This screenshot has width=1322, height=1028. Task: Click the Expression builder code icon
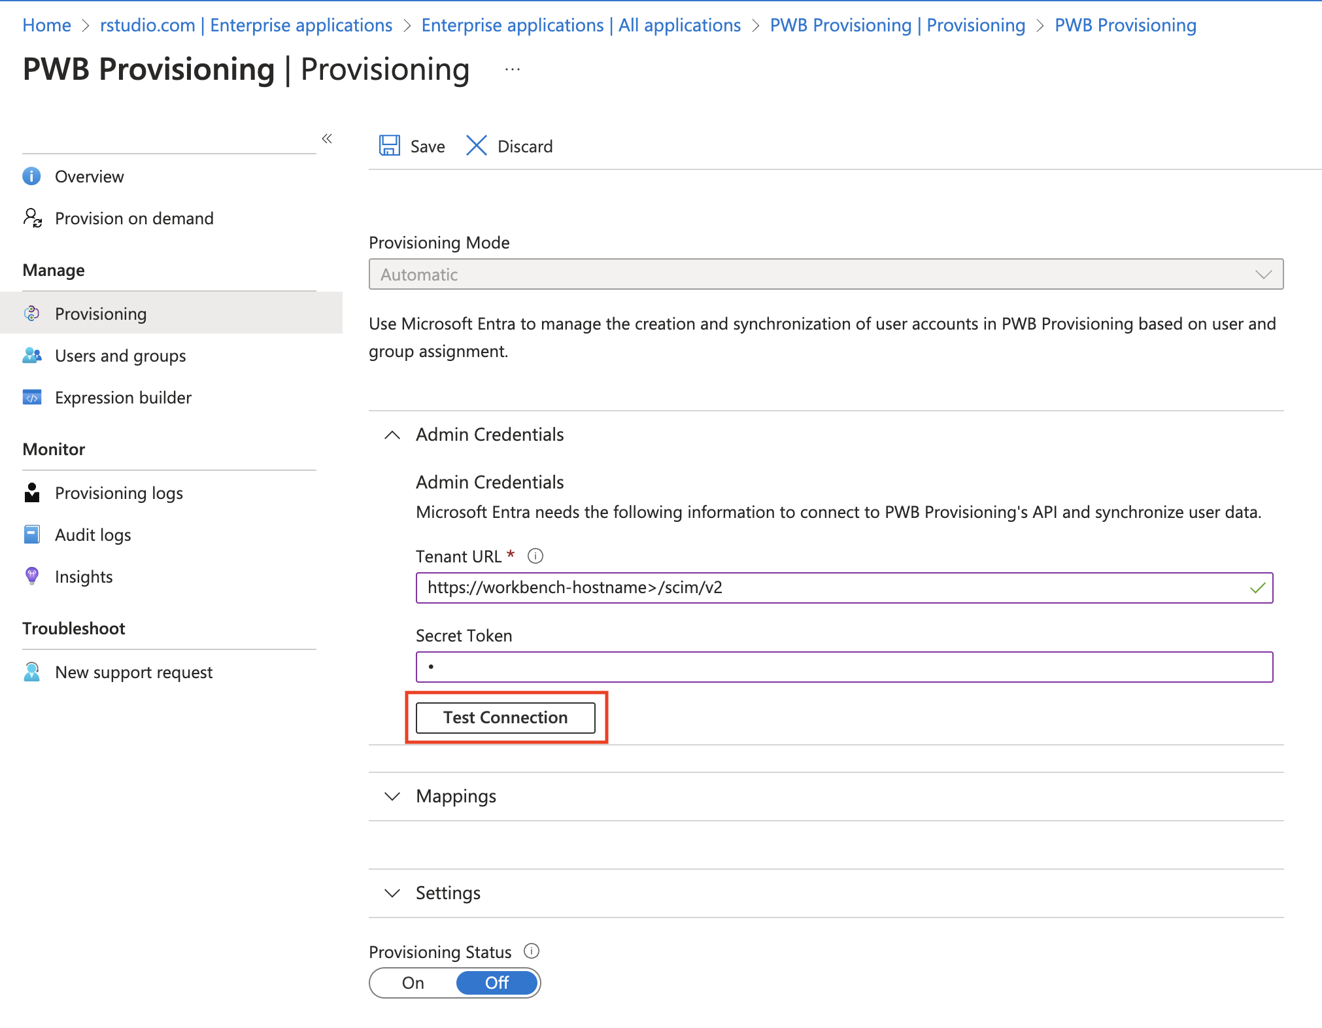(x=32, y=397)
